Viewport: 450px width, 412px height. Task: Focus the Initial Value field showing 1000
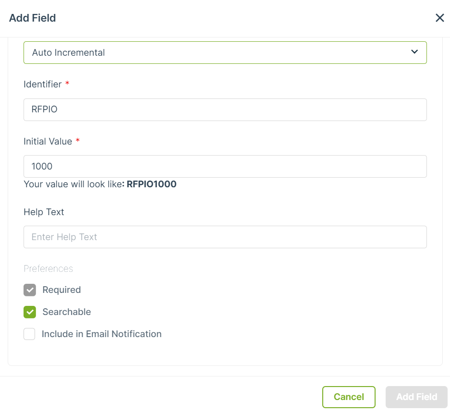(225, 167)
